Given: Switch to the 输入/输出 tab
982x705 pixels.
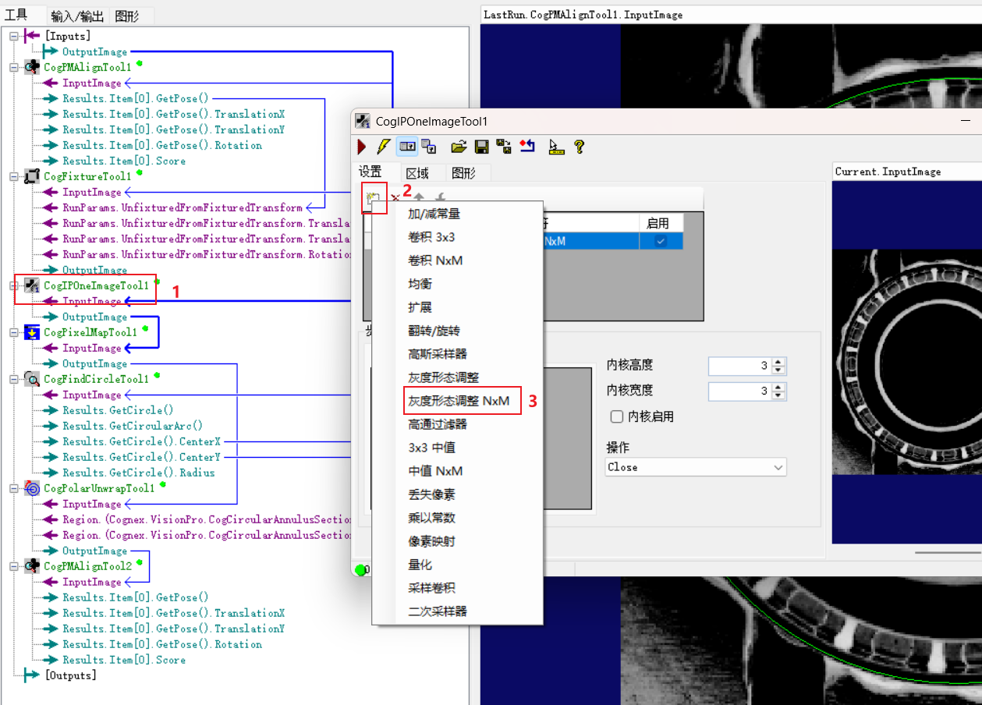Looking at the screenshot, I should click(x=78, y=16).
